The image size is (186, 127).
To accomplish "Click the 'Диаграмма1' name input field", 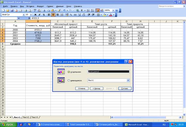I will (x=108, y=72).
